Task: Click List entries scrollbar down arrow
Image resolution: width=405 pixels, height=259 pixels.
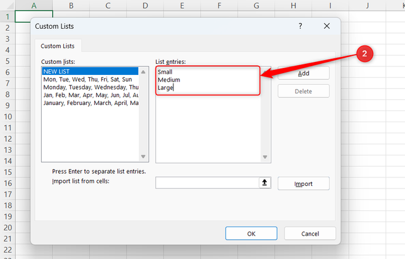Action: pyautogui.click(x=265, y=157)
